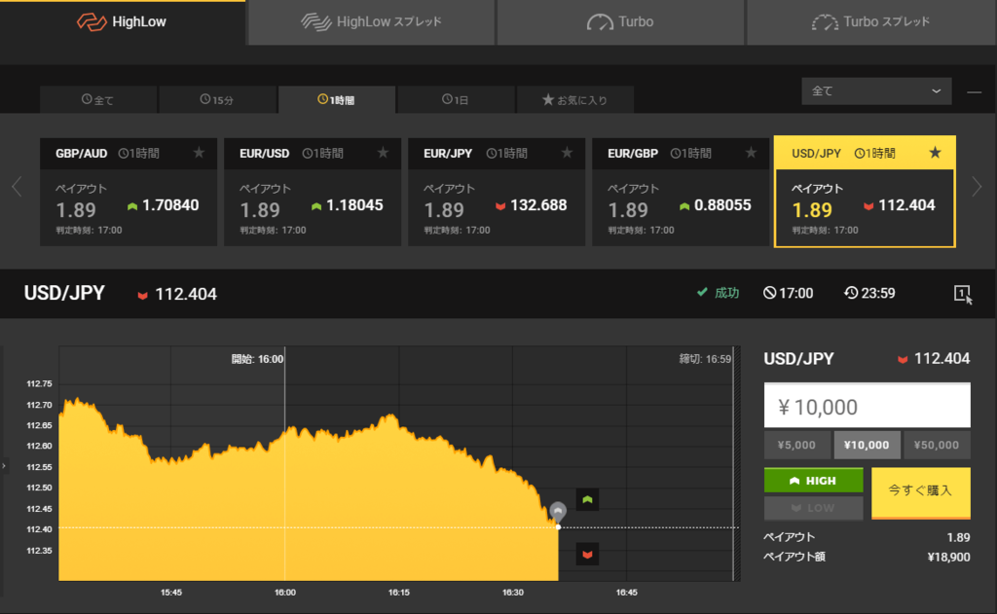The height and width of the screenshot is (614, 997).
Task: Click the 17:00 expiry time icon
Action: pos(769,293)
